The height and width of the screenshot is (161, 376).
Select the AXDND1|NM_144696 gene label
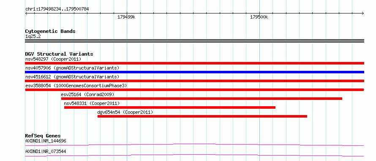(x=46, y=141)
